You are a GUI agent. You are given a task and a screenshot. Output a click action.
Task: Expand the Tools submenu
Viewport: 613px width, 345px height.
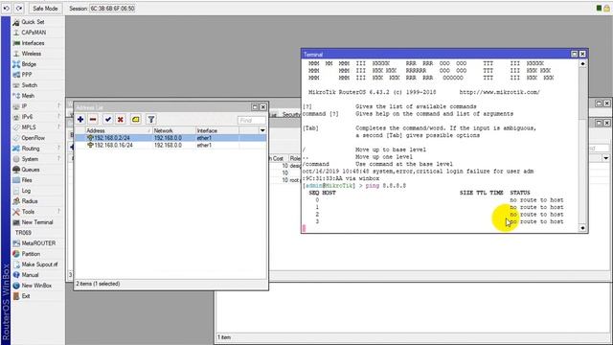28,212
